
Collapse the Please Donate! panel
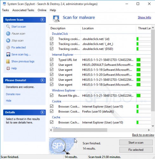point(42,80)
